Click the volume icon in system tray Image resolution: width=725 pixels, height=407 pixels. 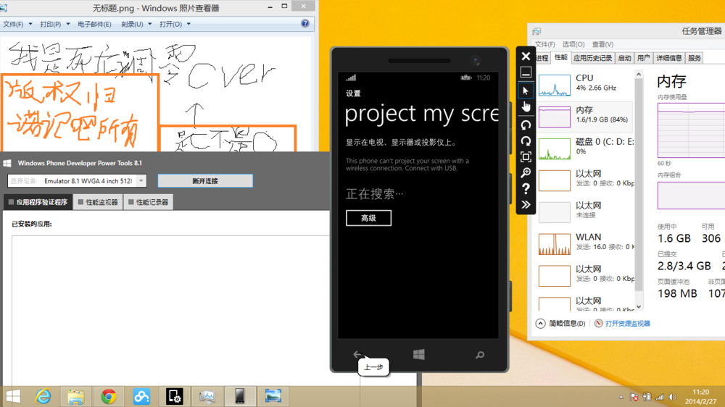pyautogui.click(x=672, y=397)
